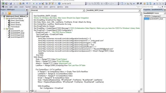Click the 'Sub SendWith_SMTP_Gmail()' code line
The width and height of the screenshot is (166, 93).
[x=45, y=16]
